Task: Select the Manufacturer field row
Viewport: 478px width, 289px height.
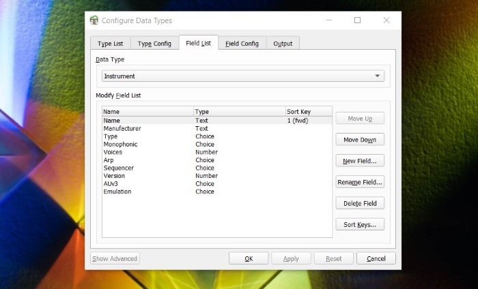Action: pyautogui.click(x=123, y=128)
